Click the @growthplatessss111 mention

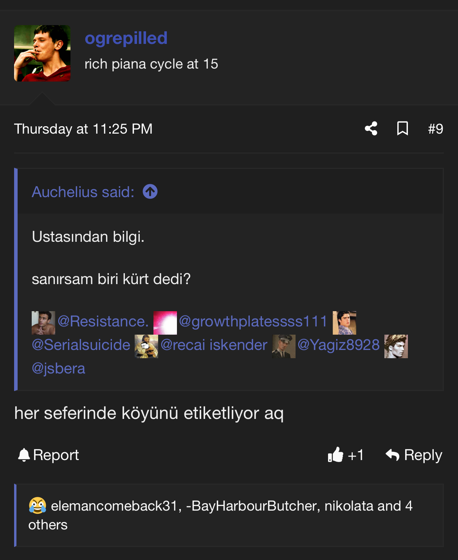tap(253, 322)
